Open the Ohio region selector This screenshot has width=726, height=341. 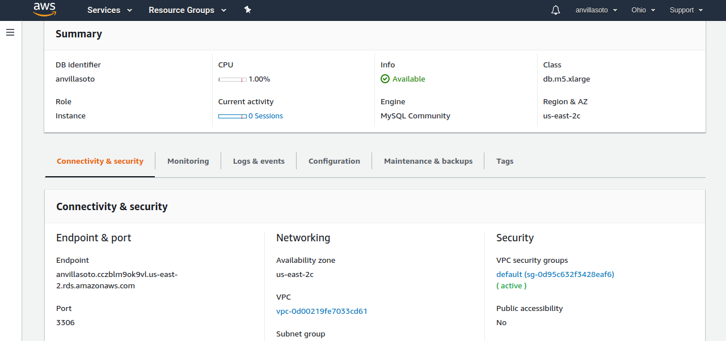click(643, 10)
